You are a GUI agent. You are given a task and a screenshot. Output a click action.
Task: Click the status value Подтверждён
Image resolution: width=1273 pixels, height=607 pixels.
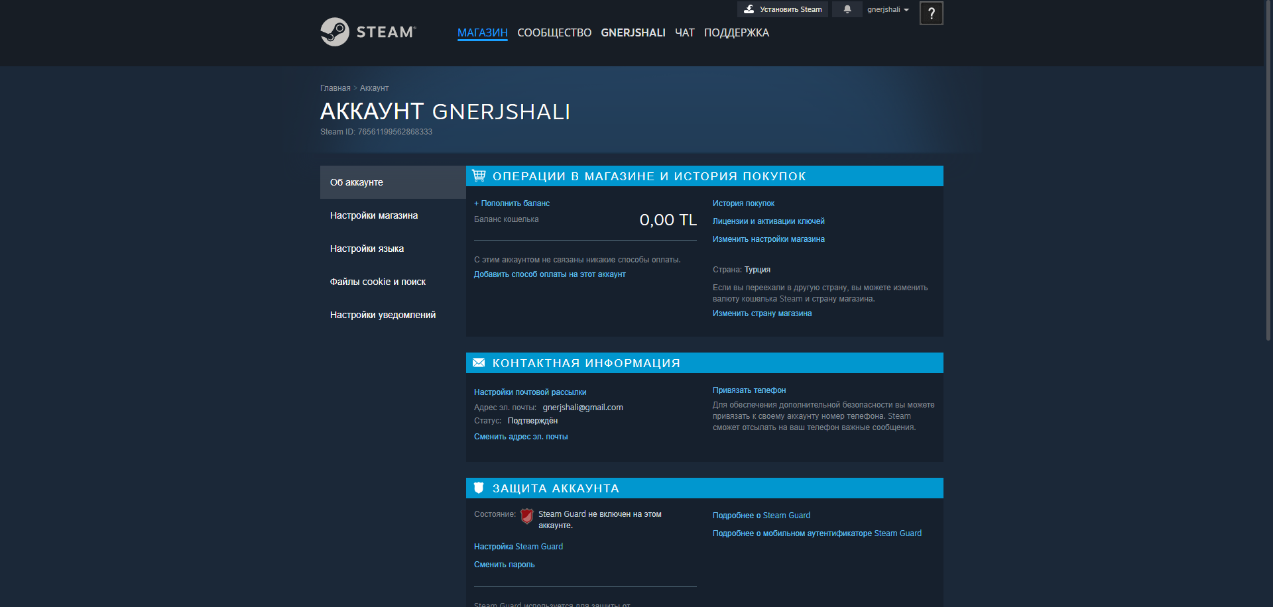click(x=532, y=421)
